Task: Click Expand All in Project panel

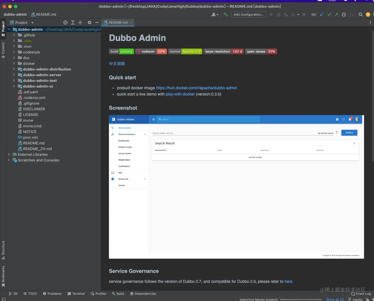Action: [73, 22]
